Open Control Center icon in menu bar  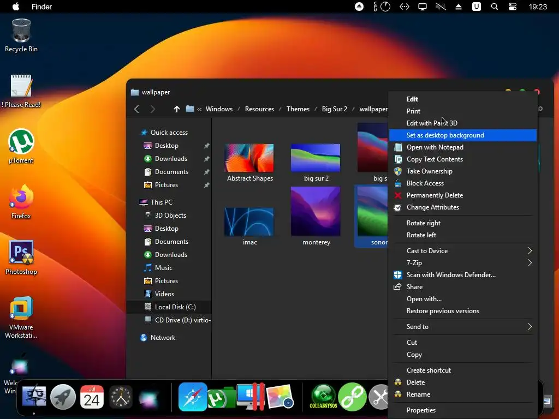(512, 7)
